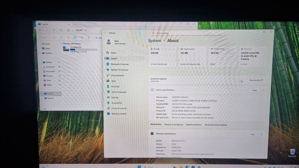Screen dimensions: 299x168
Task: Click the Paste icon in File Explorer toolbar
Action: (68, 38)
